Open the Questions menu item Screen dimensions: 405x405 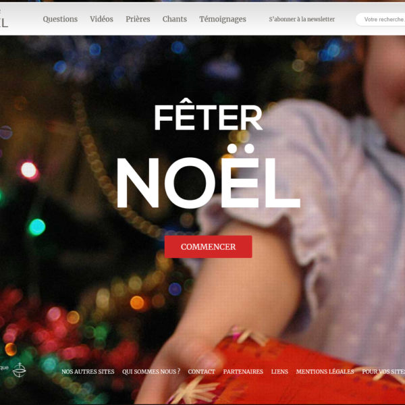click(60, 19)
